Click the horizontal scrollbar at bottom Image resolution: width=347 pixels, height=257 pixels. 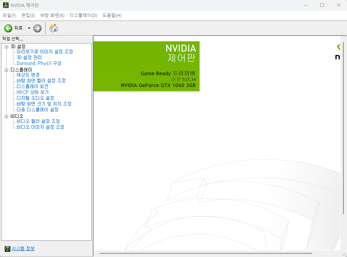pyautogui.click(x=206, y=253)
